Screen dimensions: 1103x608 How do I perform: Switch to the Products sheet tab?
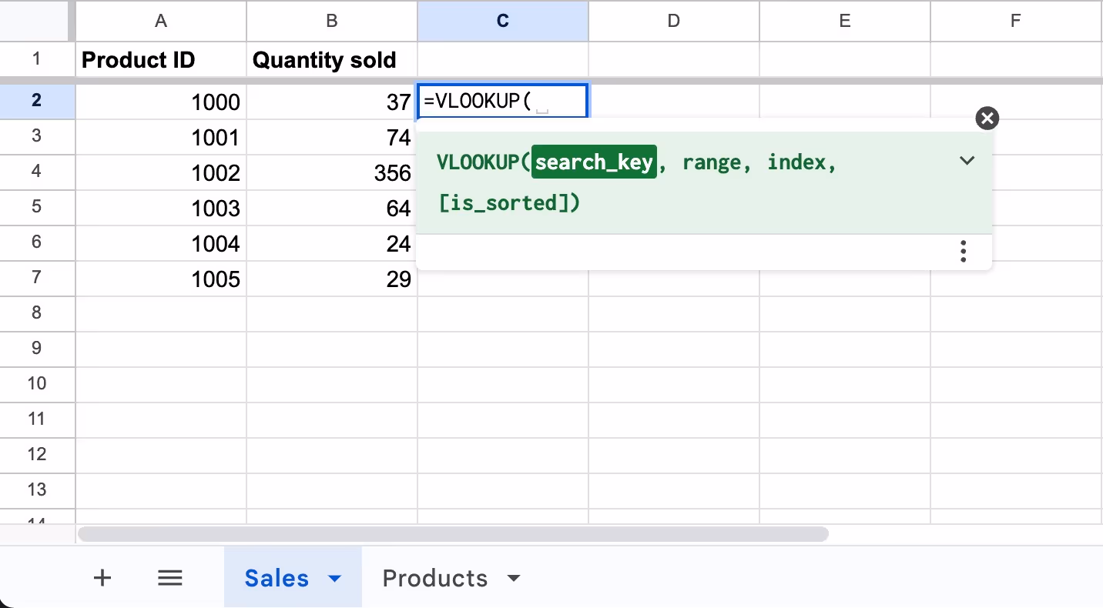click(434, 579)
